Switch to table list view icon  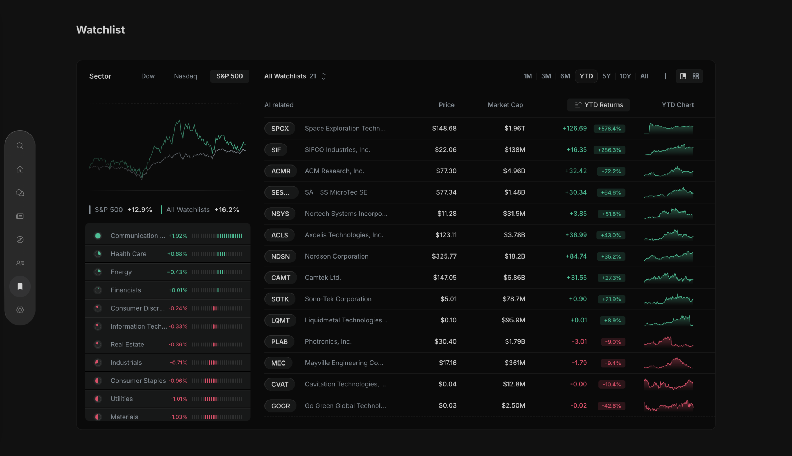683,76
